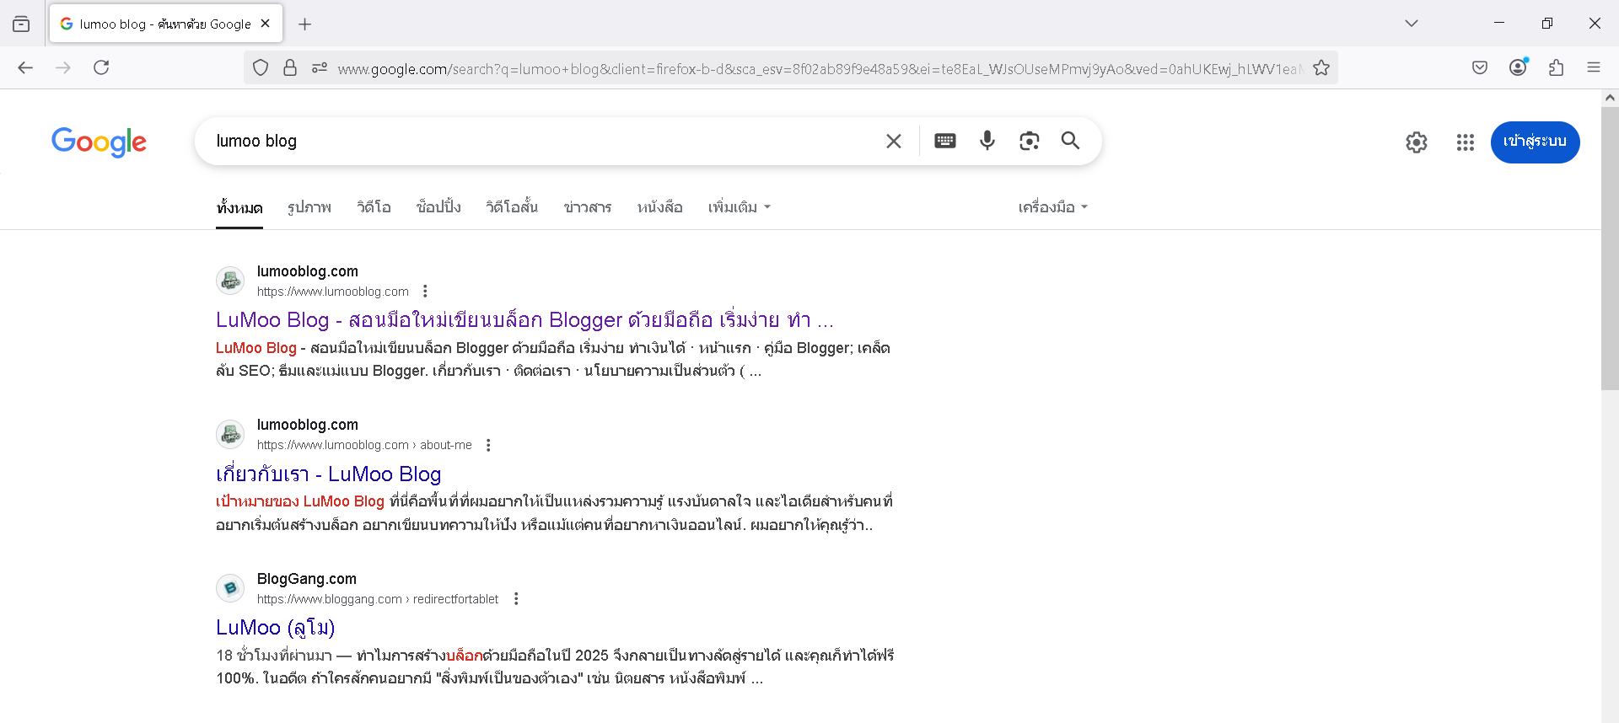The height and width of the screenshot is (723, 1619).
Task: Select the ทั้งหมด results tab
Action: (x=239, y=207)
